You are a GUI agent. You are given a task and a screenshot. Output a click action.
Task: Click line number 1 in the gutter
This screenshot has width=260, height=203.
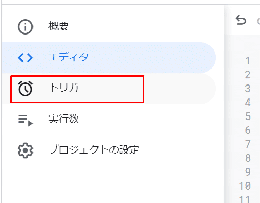248,61
